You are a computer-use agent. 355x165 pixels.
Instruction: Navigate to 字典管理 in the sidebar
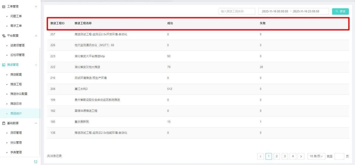click(16, 152)
